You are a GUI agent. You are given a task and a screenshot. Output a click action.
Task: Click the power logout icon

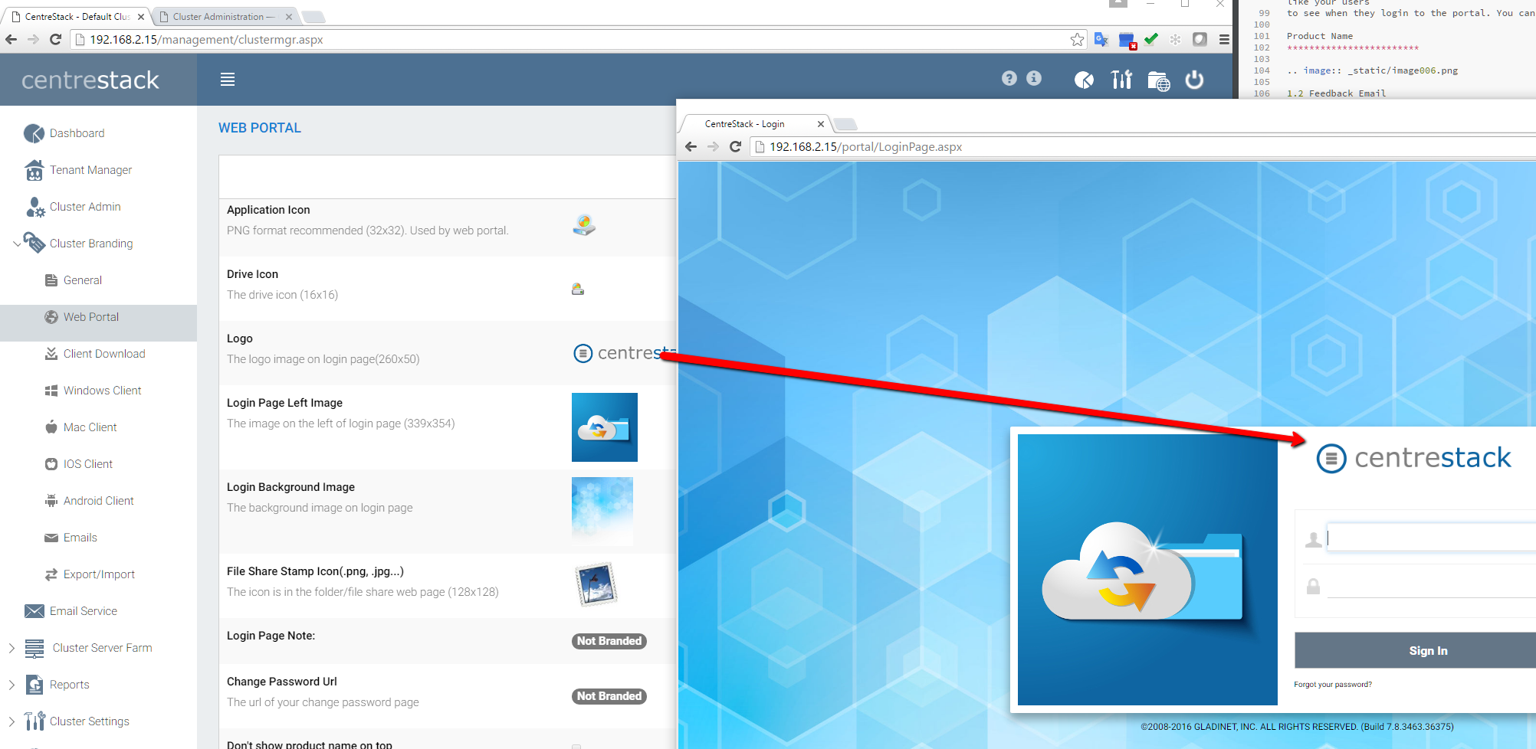coord(1194,80)
